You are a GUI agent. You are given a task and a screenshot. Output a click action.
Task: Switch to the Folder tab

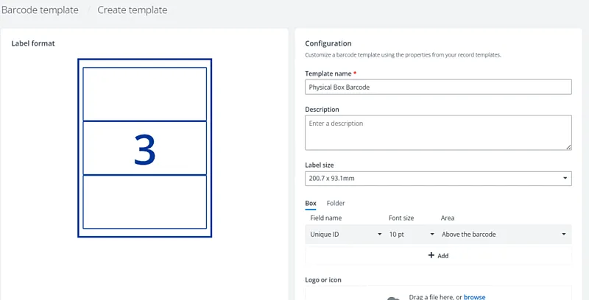tap(336, 203)
